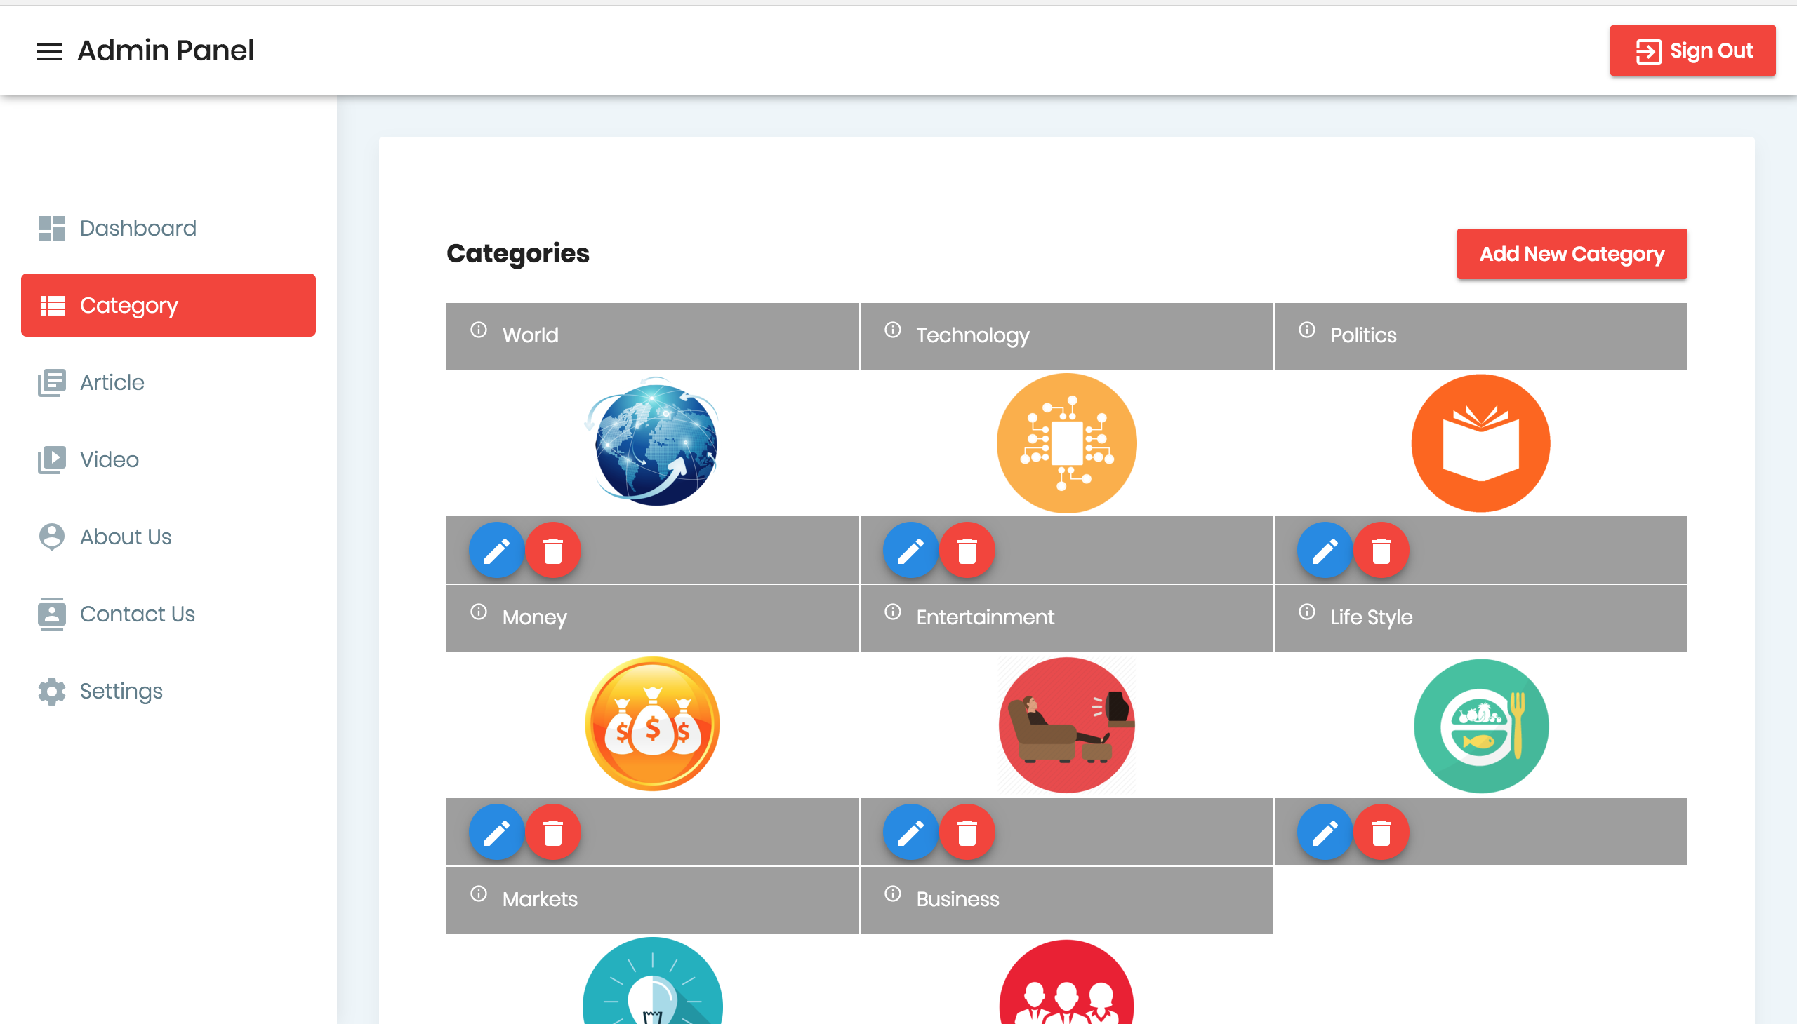Viewport: 1797px width, 1024px height.
Task: Delete the World category
Action: pyautogui.click(x=552, y=551)
